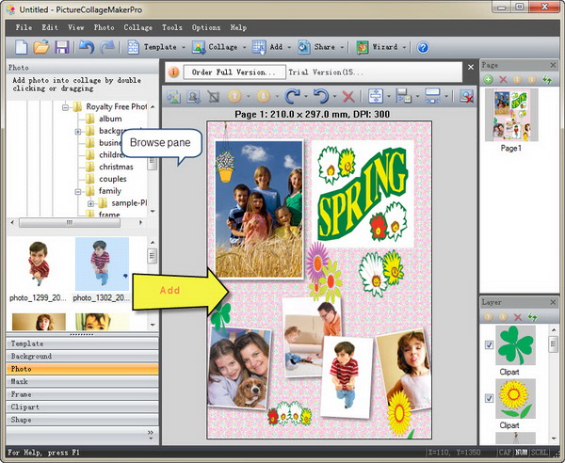Click the Template toolbar button
This screenshot has width=565, height=463.
[x=152, y=47]
